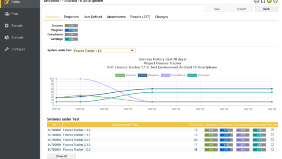The width and height of the screenshot is (282, 159).
Task: Print this test environment page
Action: 256,1
